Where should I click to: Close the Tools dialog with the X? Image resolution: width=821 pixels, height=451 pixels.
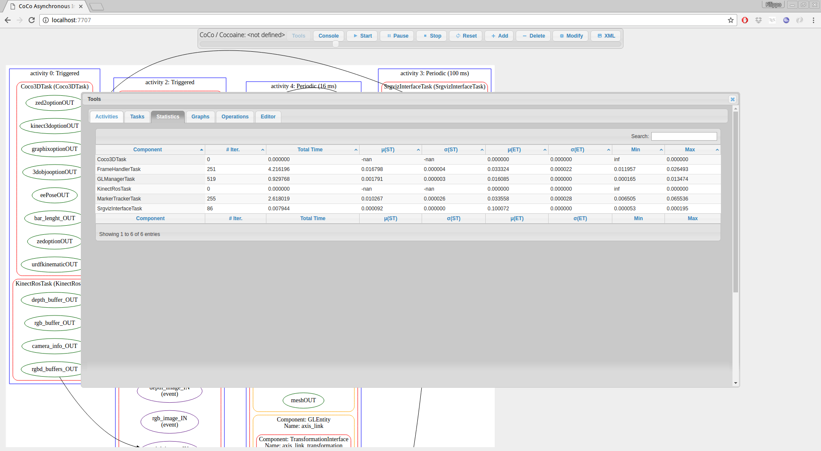tap(732, 99)
